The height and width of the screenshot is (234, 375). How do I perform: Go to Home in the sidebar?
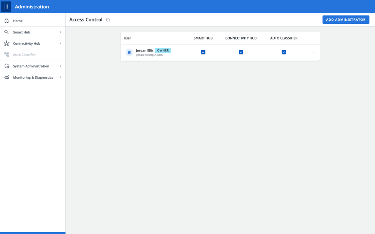[x=33, y=21]
